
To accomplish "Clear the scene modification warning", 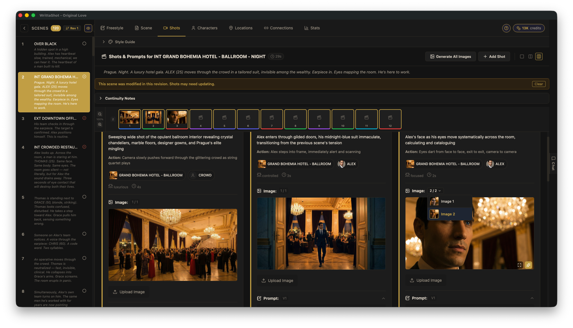I will pos(539,84).
